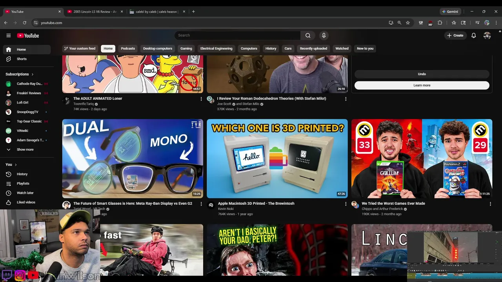Expand the Subscriptions section chevron
Screen dimensions: 502x282
point(33,74)
